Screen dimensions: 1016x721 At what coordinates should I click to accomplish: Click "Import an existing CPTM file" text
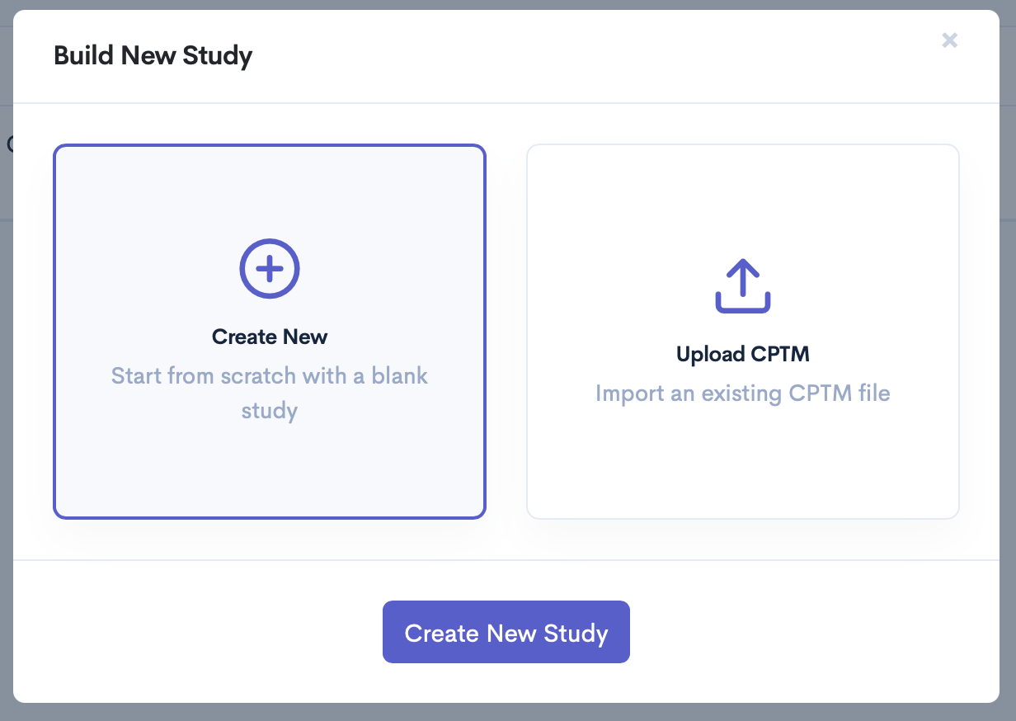coord(742,393)
